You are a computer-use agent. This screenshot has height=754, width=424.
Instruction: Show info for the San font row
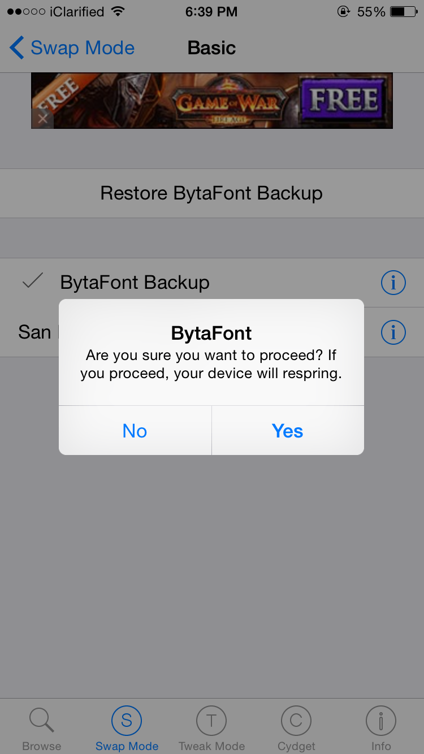393,332
